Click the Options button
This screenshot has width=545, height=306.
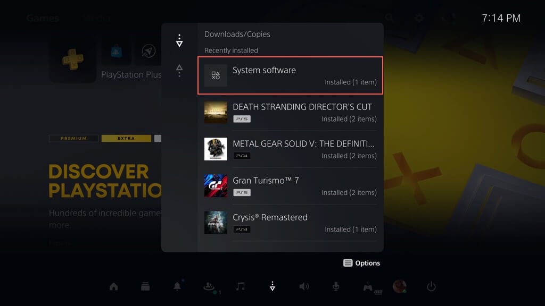(361, 263)
